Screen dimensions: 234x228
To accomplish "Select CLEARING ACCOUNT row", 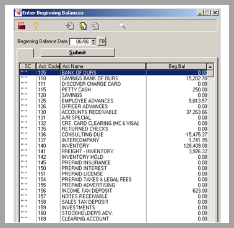I will tap(113, 219).
